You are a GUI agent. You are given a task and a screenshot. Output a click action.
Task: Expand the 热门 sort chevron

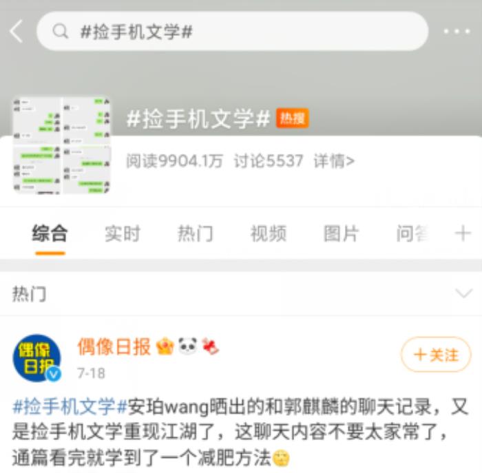tap(463, 293)
